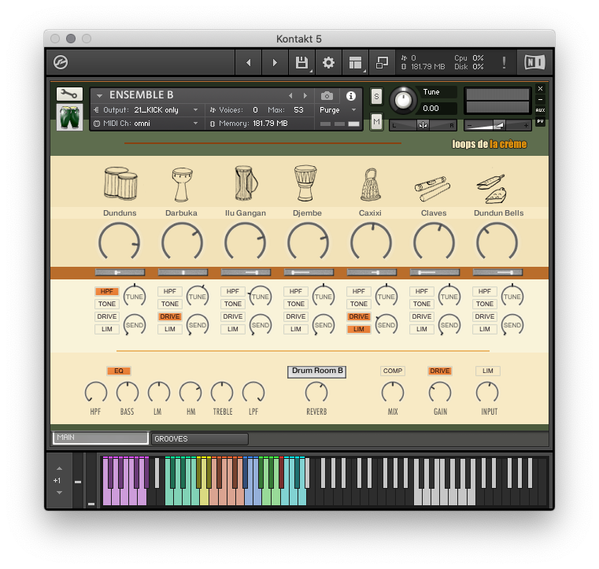The height and width of the screenshot is (569, 599).
Task: Click the REVERB knob
Action: (x=316, y=392)
